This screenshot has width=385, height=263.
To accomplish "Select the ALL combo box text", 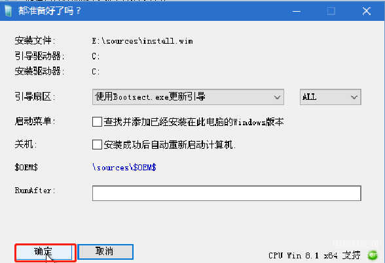I will 309,97.
